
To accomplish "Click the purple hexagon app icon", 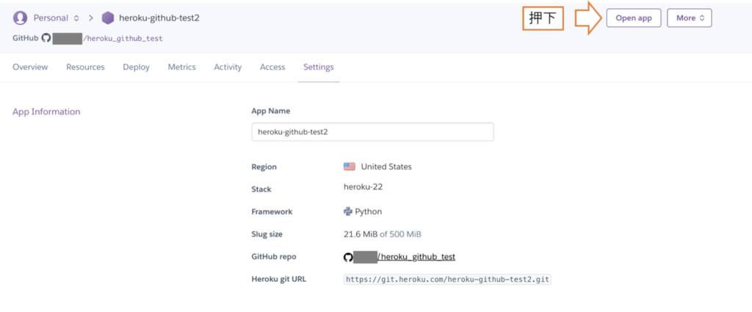I will tap(108, 18).
